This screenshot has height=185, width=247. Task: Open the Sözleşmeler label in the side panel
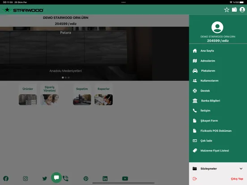coord(209,168)
